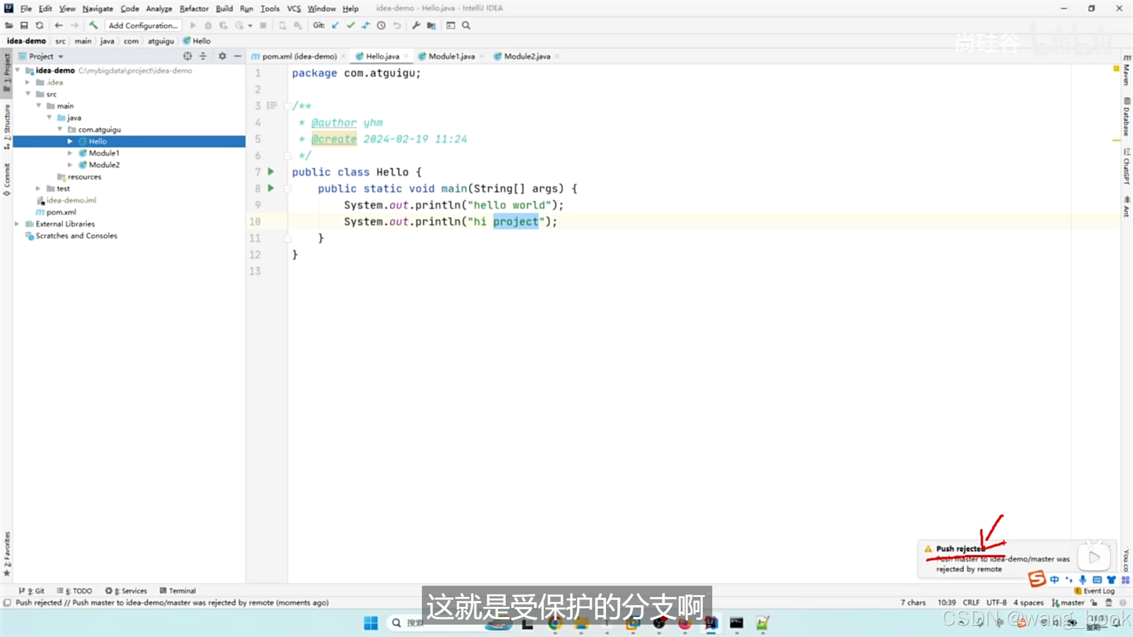
Task: Open Project Structure toolbar icon
Action: (431, 25)
